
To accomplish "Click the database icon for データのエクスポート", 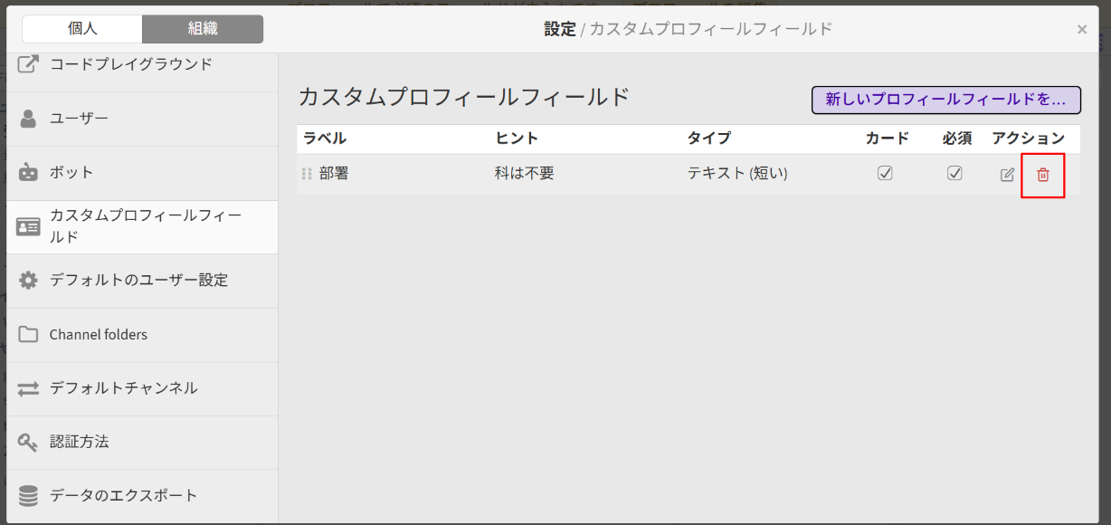I will coord(29,496).
